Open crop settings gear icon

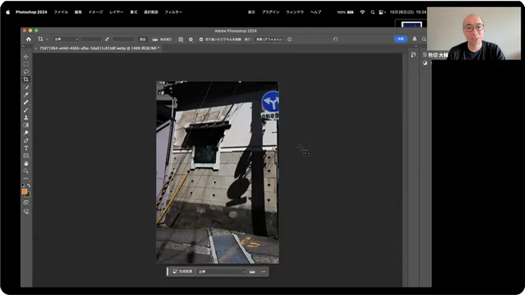coord(191,39)
